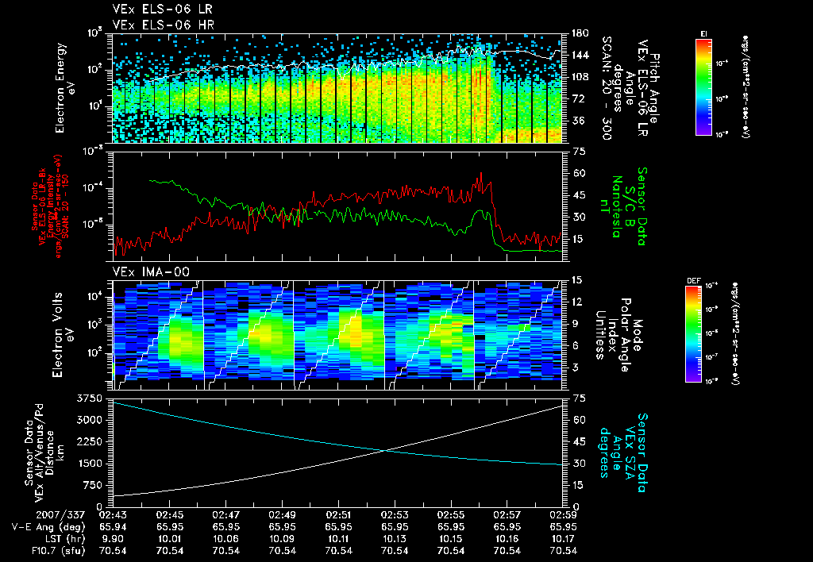Click the 2007/337 date label
The height and width of the screenshot is (562, 813).
pyautogui.click(x=60, y=515)
